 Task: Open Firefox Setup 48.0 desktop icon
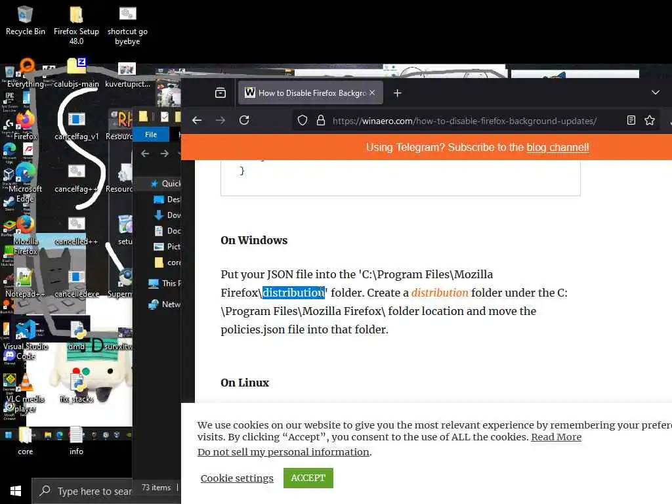(76, 25)
